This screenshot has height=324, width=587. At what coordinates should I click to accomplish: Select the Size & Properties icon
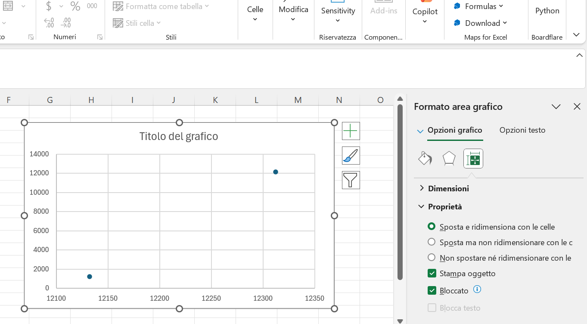click(x=473, y=159)
